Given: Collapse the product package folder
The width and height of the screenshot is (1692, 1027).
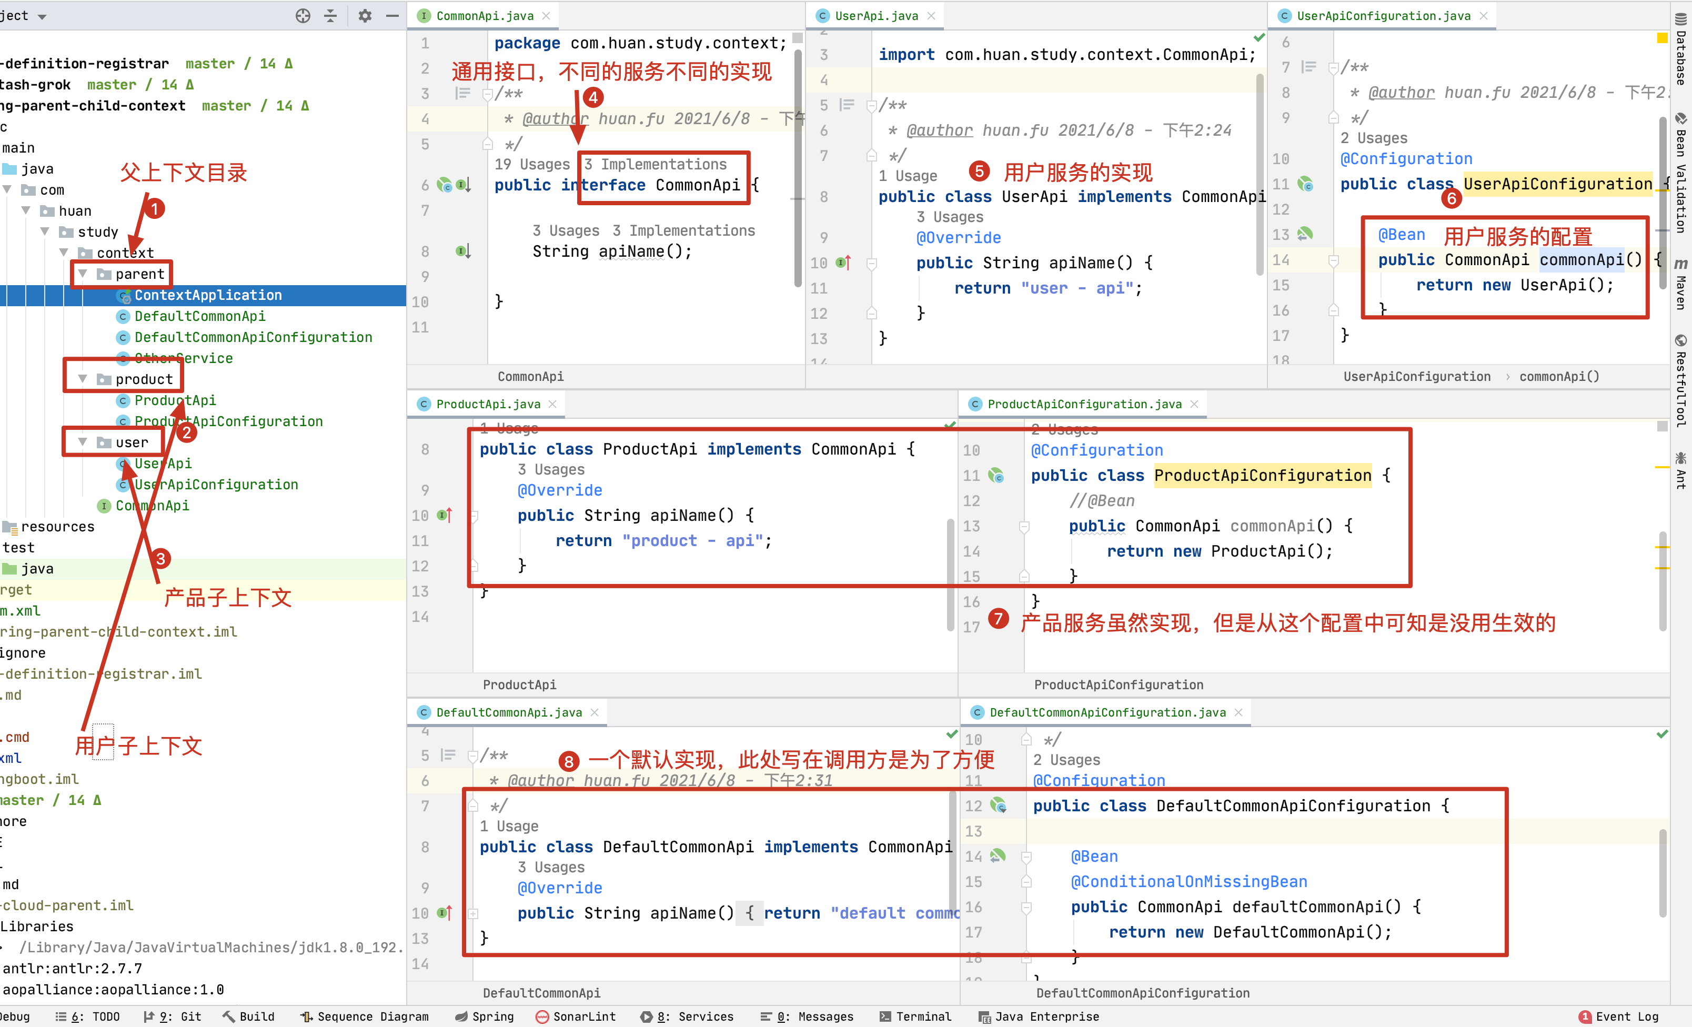Looking at the screenshot, I should click(x=83, y=378).
